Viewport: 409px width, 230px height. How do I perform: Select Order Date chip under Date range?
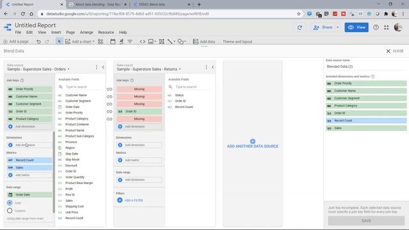click(x=29, y=195)
